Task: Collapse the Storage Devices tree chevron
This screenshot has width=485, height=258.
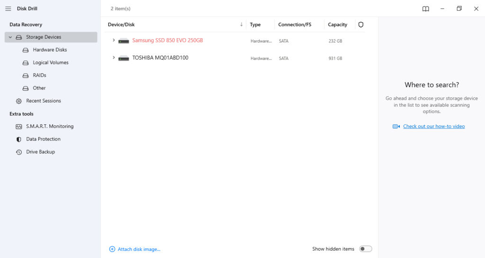Action: coord(10,37)
